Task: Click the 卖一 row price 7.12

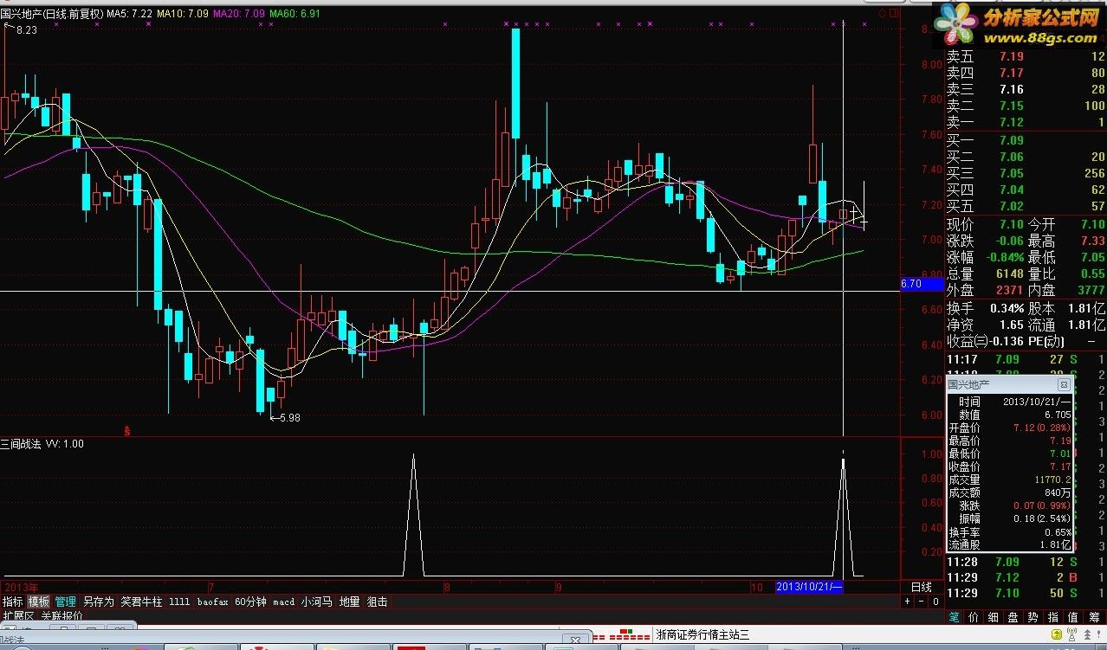Action: point(1011,123)
